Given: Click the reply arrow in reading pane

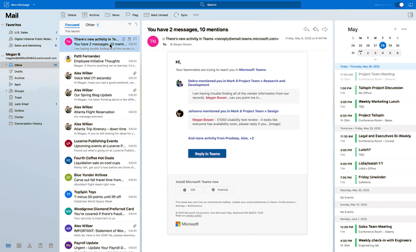Looking at the screenshot, I should [x=306, y=29].
